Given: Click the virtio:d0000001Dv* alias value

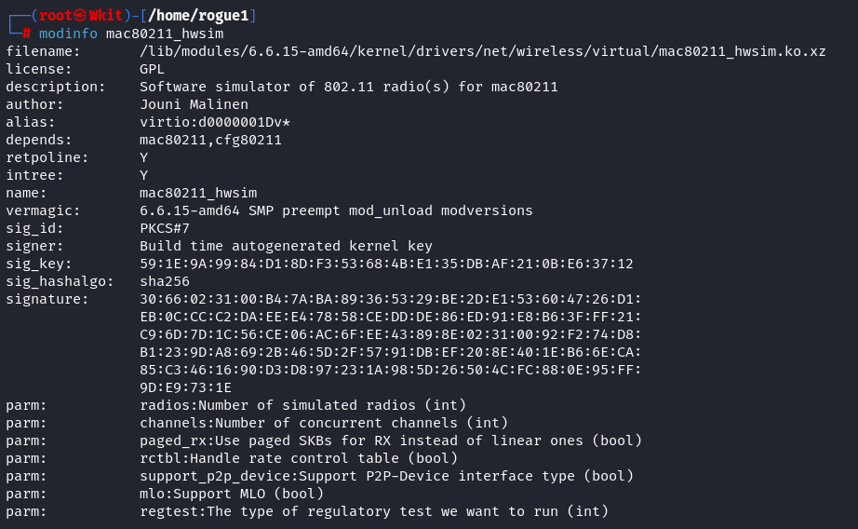Looking at the screenshot, I should pos(215,122).
